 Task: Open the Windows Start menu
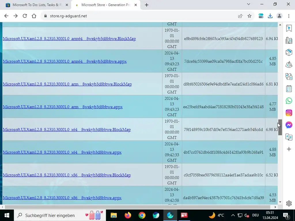[x=7, y=215]
